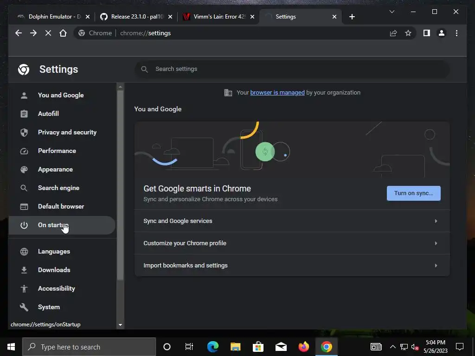Open Appearance settings section

pos(62,169)
